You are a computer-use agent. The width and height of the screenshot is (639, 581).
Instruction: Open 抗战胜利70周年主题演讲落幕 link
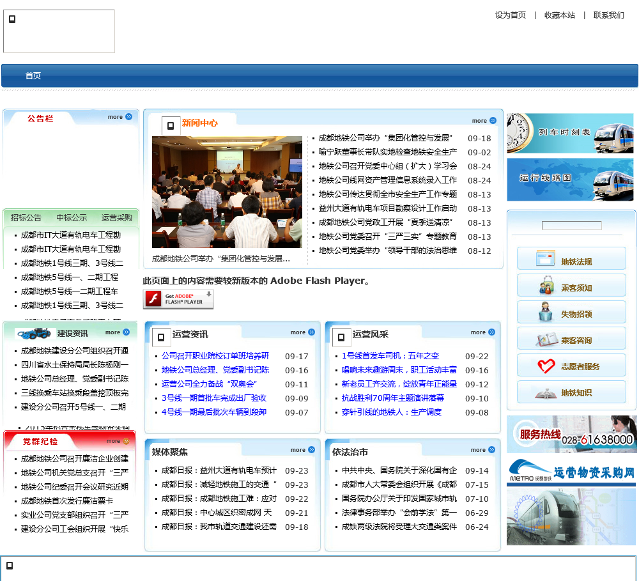(393, 398)
